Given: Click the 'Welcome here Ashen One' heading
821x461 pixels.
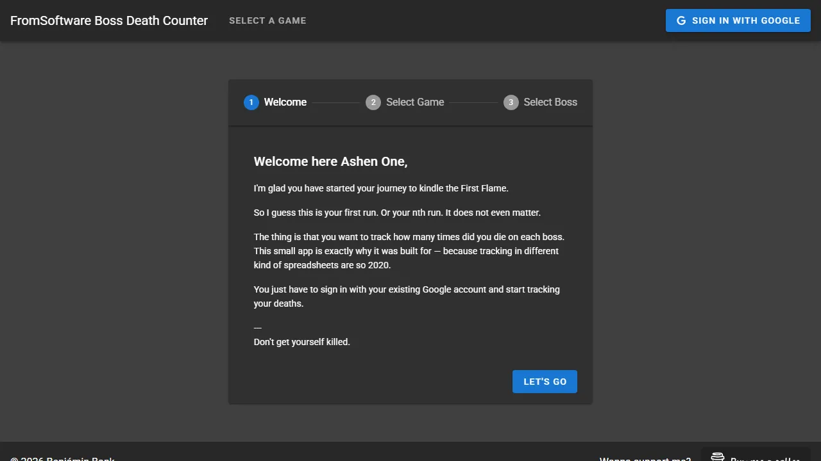Looking at the screenshot, I should tap(330, 161).
